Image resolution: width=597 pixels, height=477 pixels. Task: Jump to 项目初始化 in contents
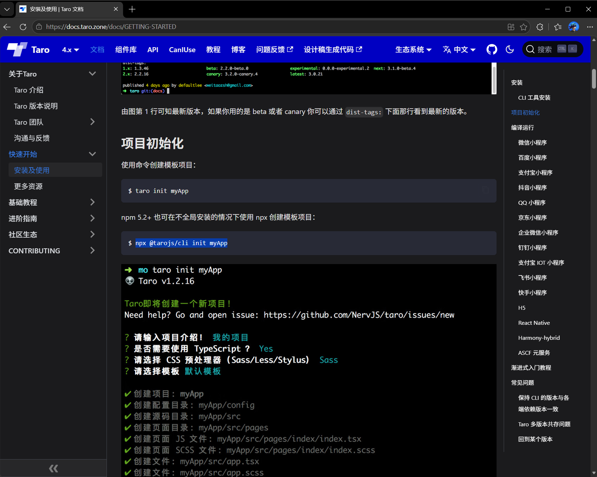tap(525, 113)
